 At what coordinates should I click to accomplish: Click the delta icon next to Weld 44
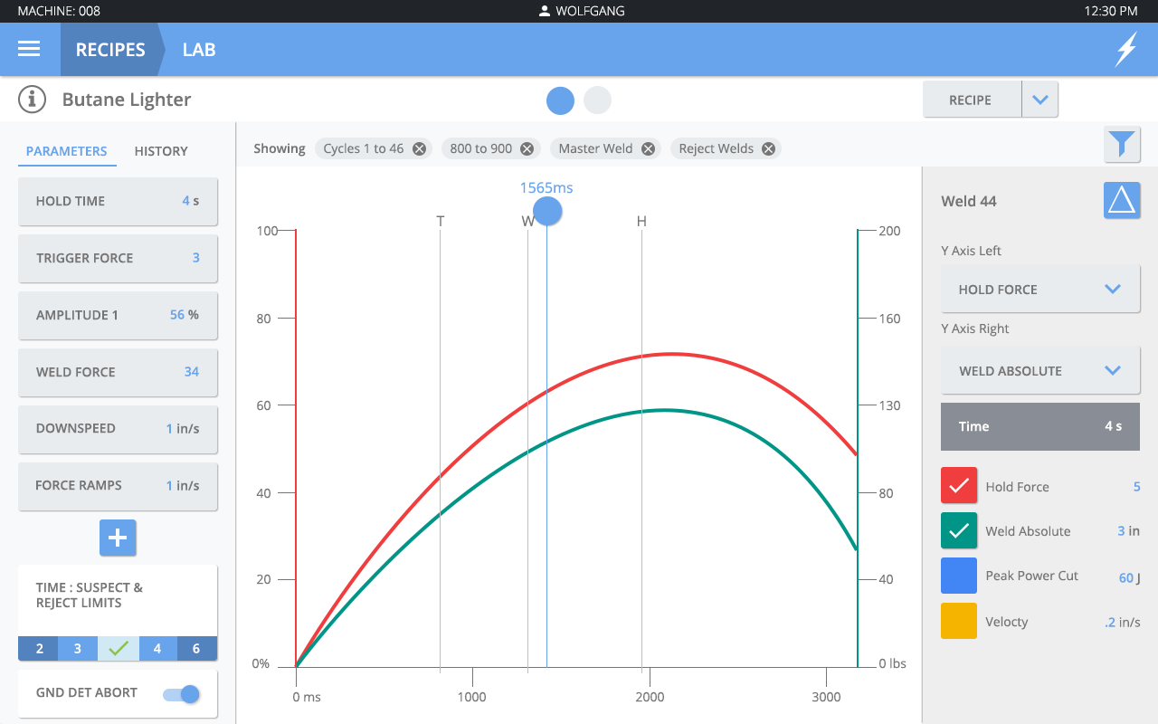(1122, 200)
